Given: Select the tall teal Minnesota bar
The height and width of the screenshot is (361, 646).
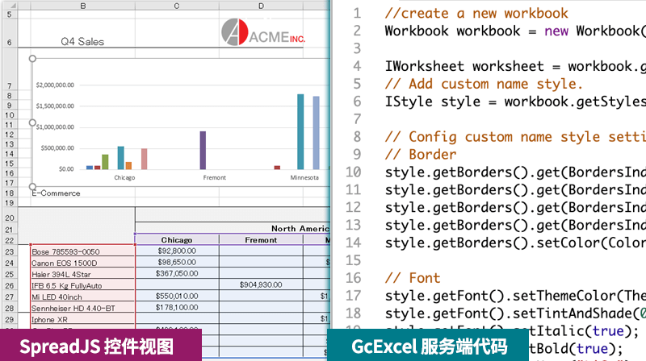Looking at the screenshot, I should [x=300, y=131].
